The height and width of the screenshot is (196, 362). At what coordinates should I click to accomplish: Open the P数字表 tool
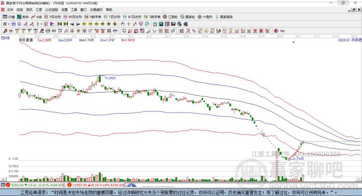click(x=93, y=17)
